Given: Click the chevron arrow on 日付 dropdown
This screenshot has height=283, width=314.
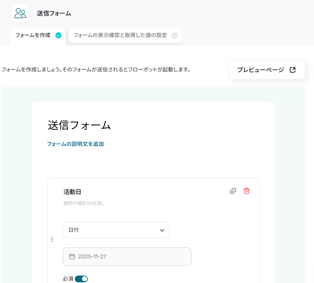Looking at the screenshot, I should [x=162, y=230].
